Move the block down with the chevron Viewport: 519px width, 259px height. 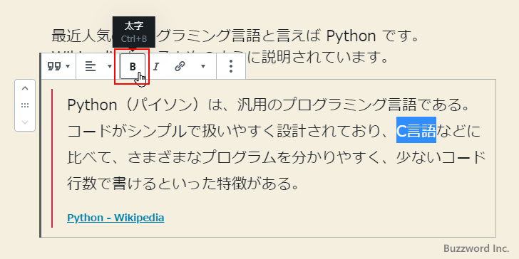coord(25,122)
